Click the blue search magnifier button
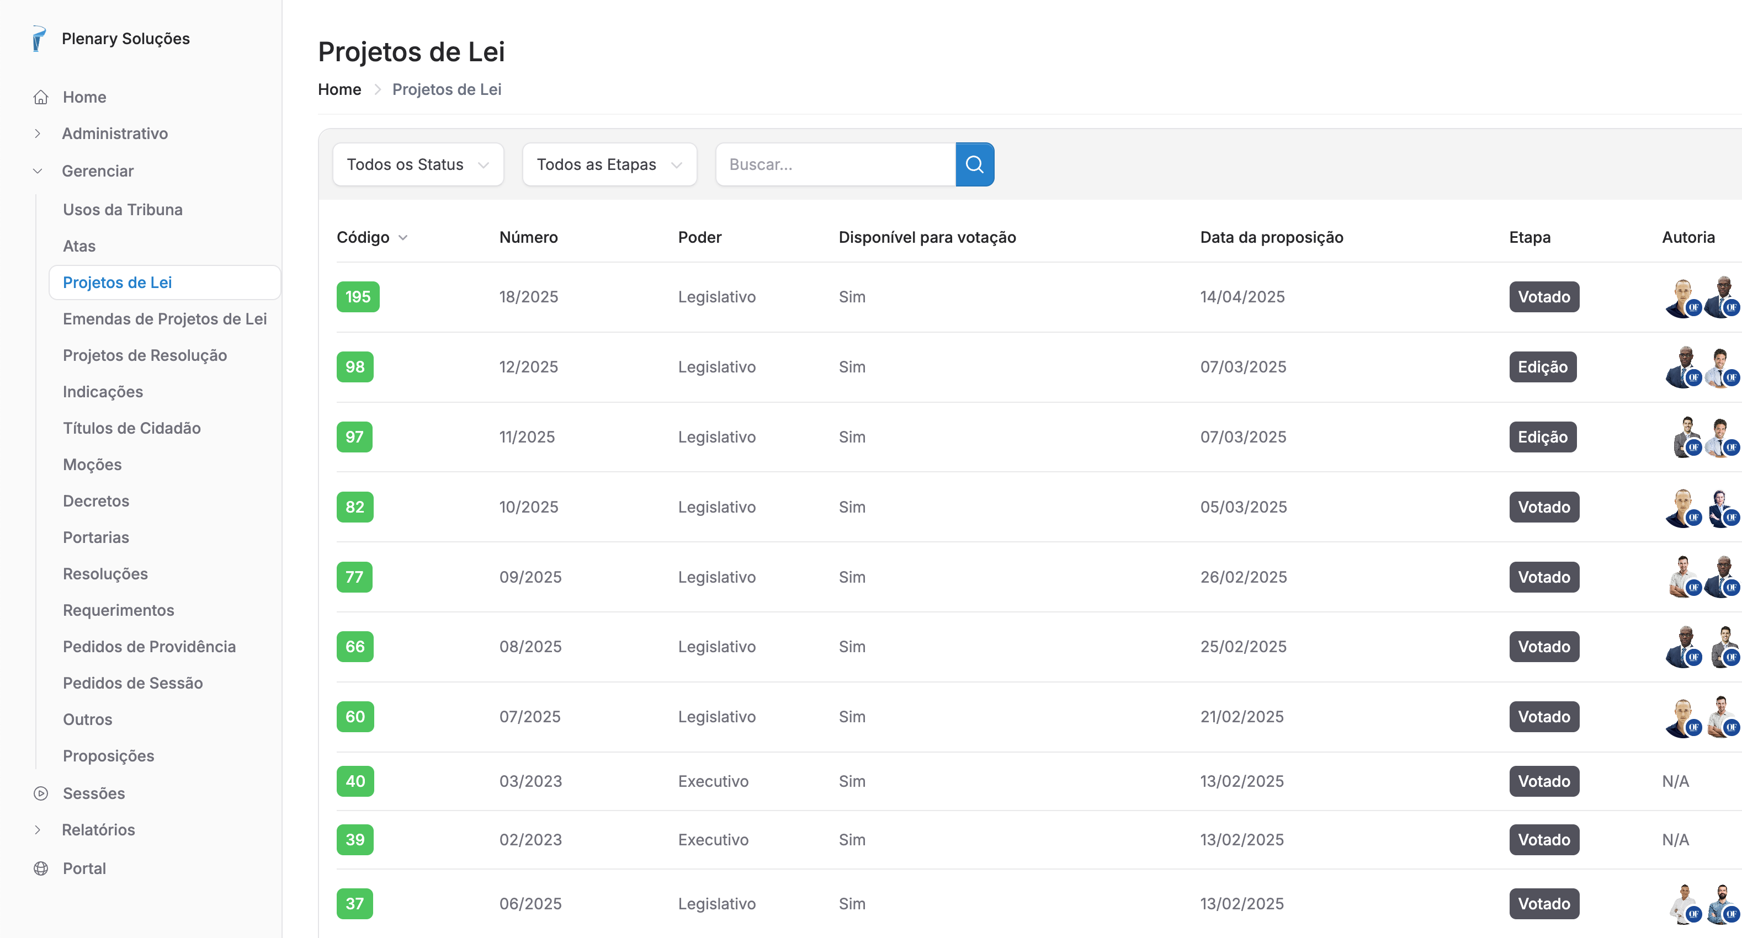The image size is (1742, 938). (974, 164)
